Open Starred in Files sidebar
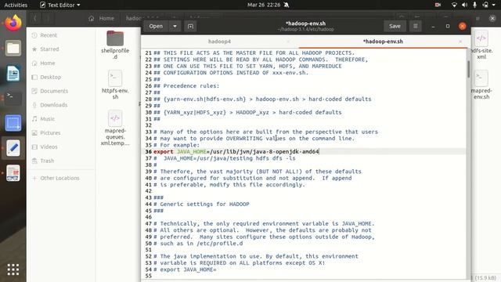This screenshot has width=501, height=282. point(61,49)
